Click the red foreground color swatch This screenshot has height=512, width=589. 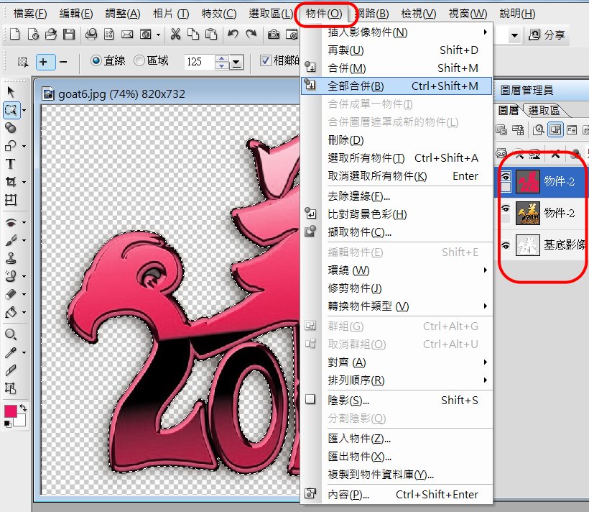[10, 411]
